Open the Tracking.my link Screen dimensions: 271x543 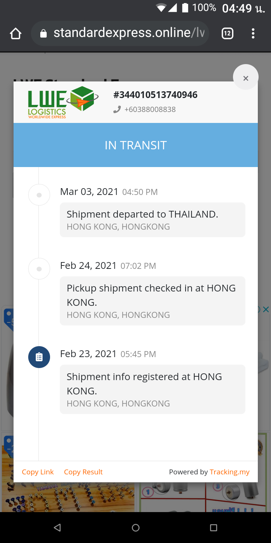coord(230,472)
